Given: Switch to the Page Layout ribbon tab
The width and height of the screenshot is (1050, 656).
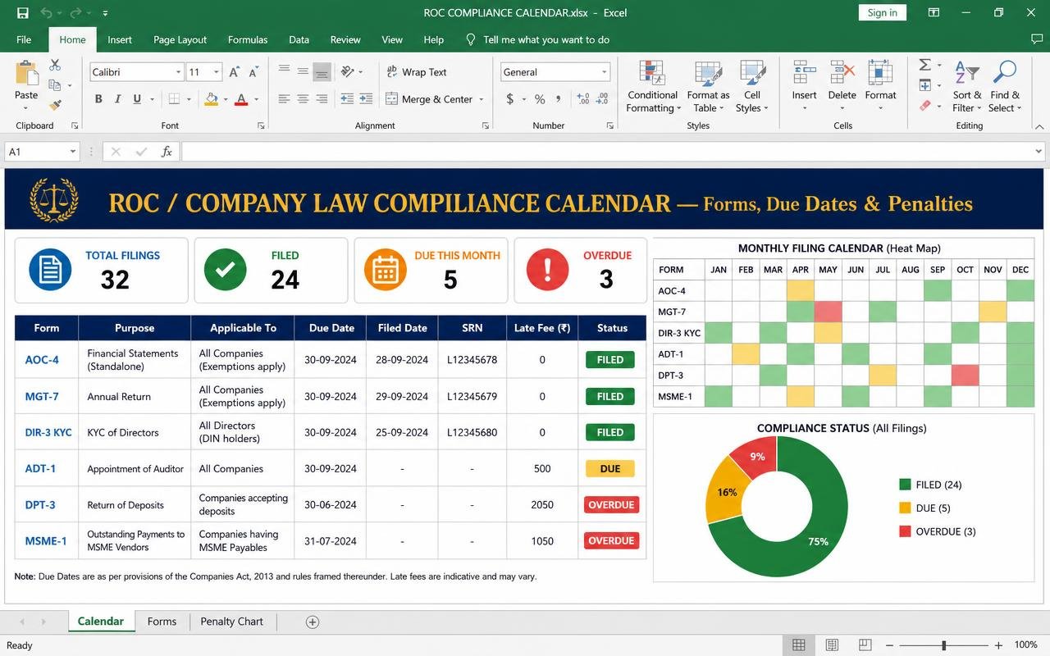Looking at the screenshot, I should [180, 39].
